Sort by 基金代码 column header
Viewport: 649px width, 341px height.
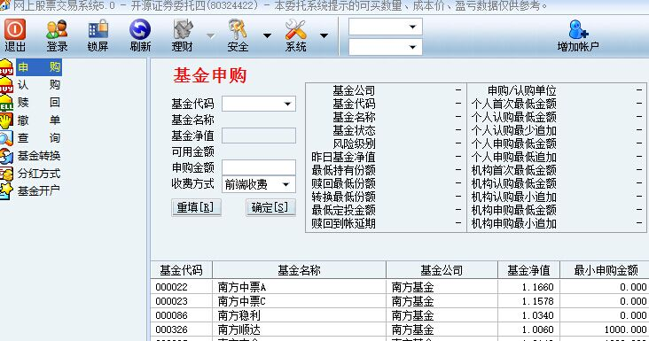coord(181,270)
